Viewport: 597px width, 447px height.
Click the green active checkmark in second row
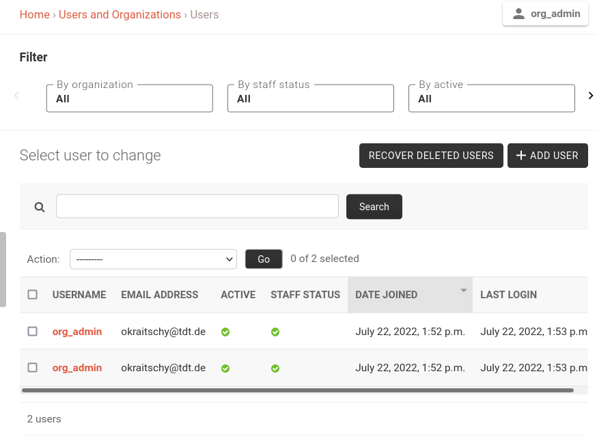(x=225, y=368)
